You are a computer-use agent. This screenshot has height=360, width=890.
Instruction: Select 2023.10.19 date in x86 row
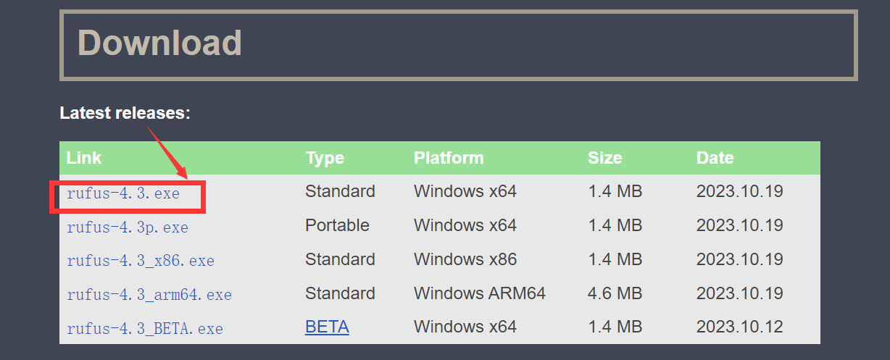(x=740, y=259)
